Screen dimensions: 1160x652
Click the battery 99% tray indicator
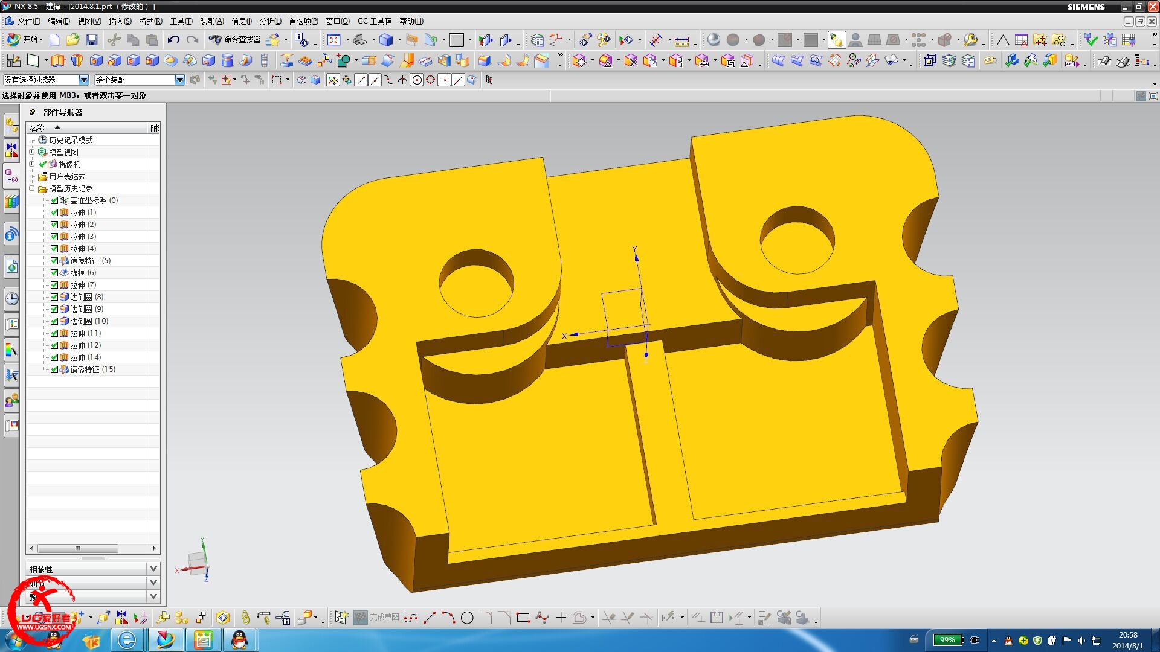pyautogui.click(x=947, y=640)
